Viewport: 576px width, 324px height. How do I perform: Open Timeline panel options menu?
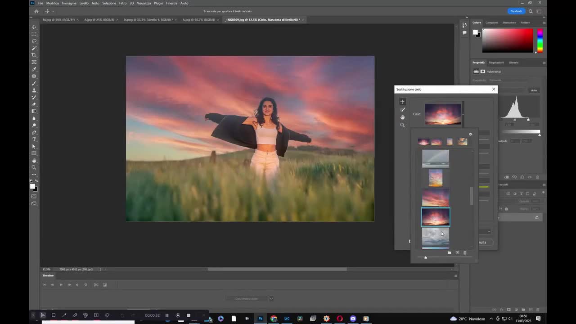coord(455,275)
